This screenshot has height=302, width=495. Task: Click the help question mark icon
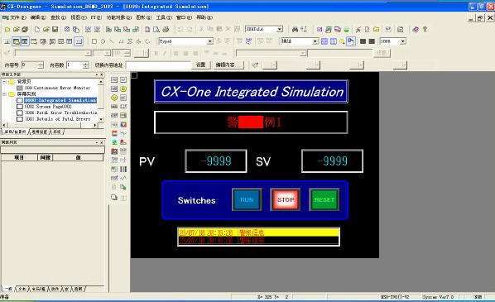coord(425,29)
